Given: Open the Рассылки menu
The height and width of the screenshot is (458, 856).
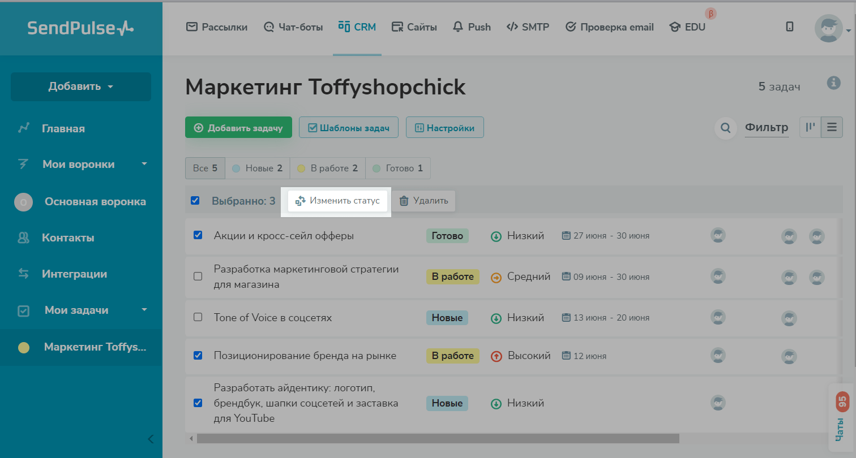Looking at the screenshot, I should click(217, 27).
